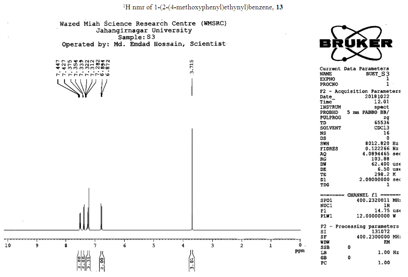The image size is (408, 277).
Task: Click the SOLVENT CDCl3 parameter row
Action: pyautogui.click(x=354, y=128)
